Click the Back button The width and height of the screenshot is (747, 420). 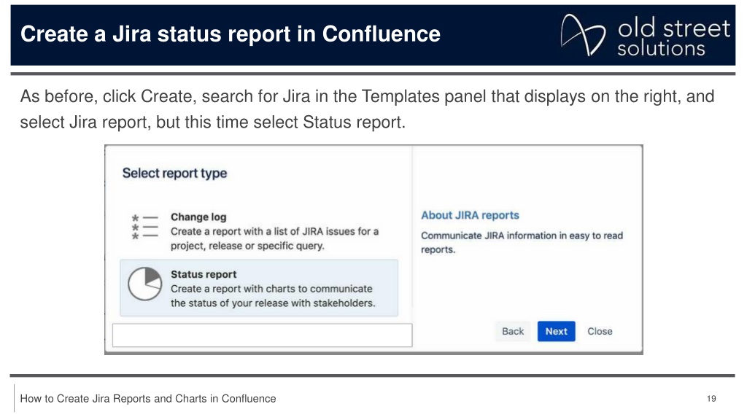point(513,332)
